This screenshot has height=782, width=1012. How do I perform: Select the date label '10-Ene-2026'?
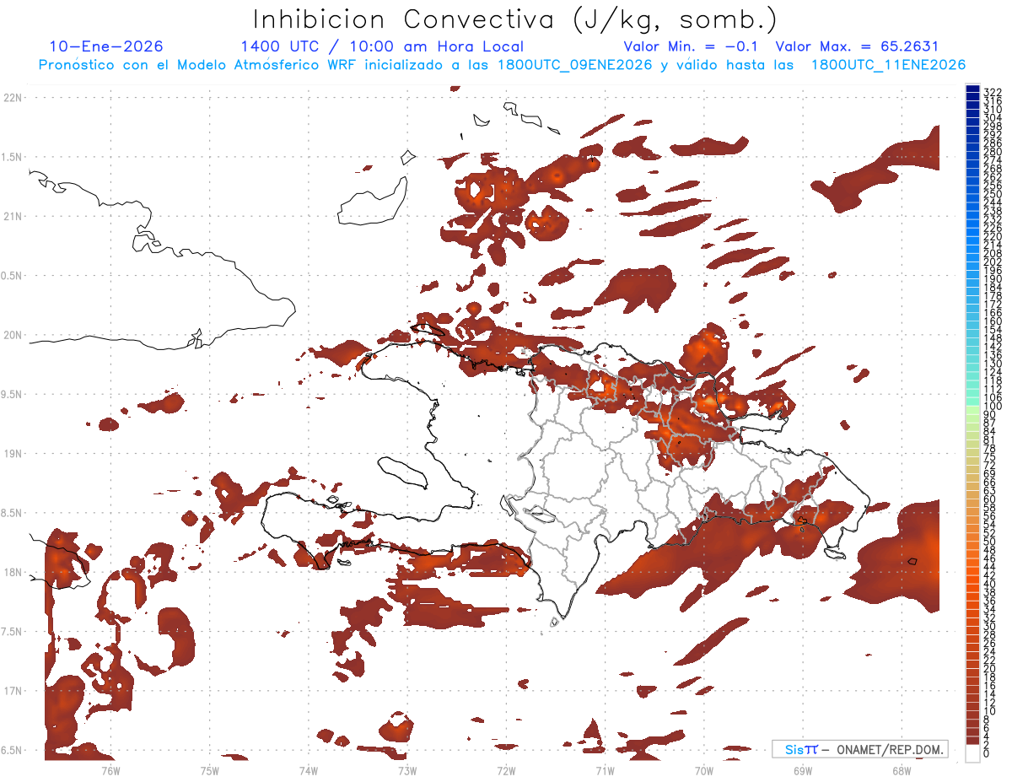pyautogui.click(x=106, y=46)
